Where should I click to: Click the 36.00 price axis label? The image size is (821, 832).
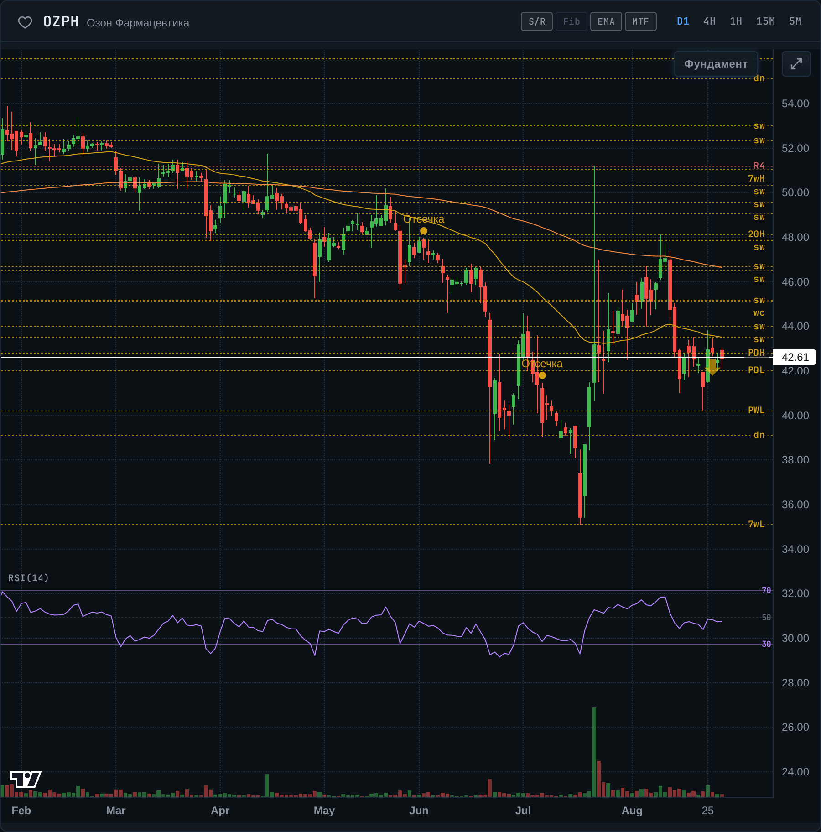(x=795, y=504)
